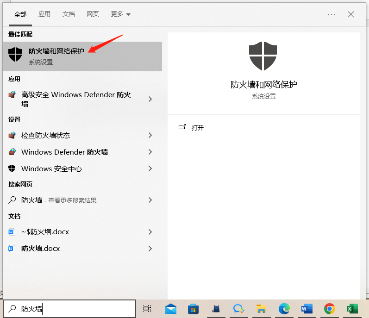Click the 高级安全 Windows Defender firewall icon
369x318 pixels.
[x=12, y=95]
